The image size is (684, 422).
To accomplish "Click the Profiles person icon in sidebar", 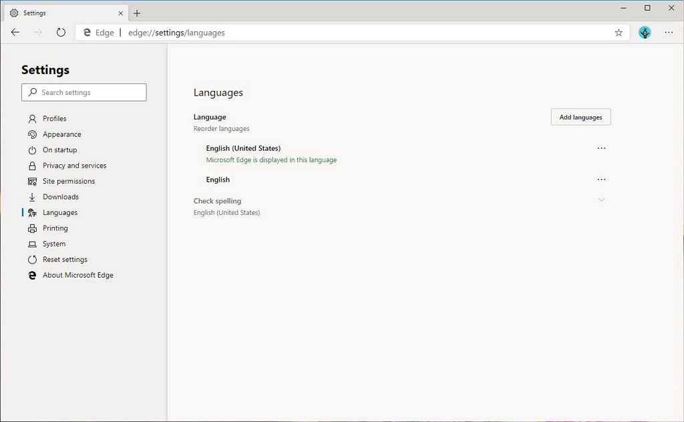I will (x=32, y=119).
